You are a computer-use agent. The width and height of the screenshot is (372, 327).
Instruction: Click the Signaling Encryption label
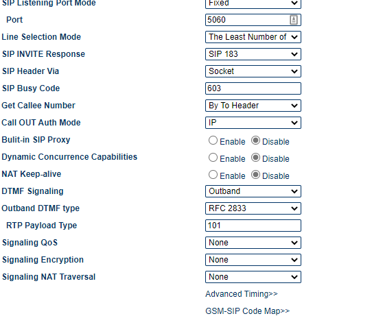pyautogui.click(x=43, y=260)
